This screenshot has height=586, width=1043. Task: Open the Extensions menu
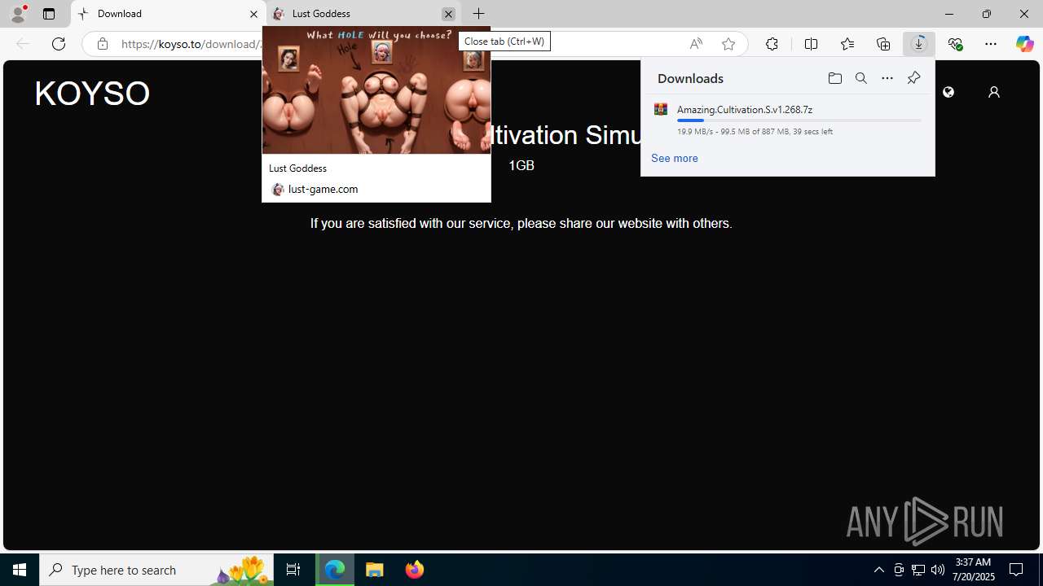772,44
